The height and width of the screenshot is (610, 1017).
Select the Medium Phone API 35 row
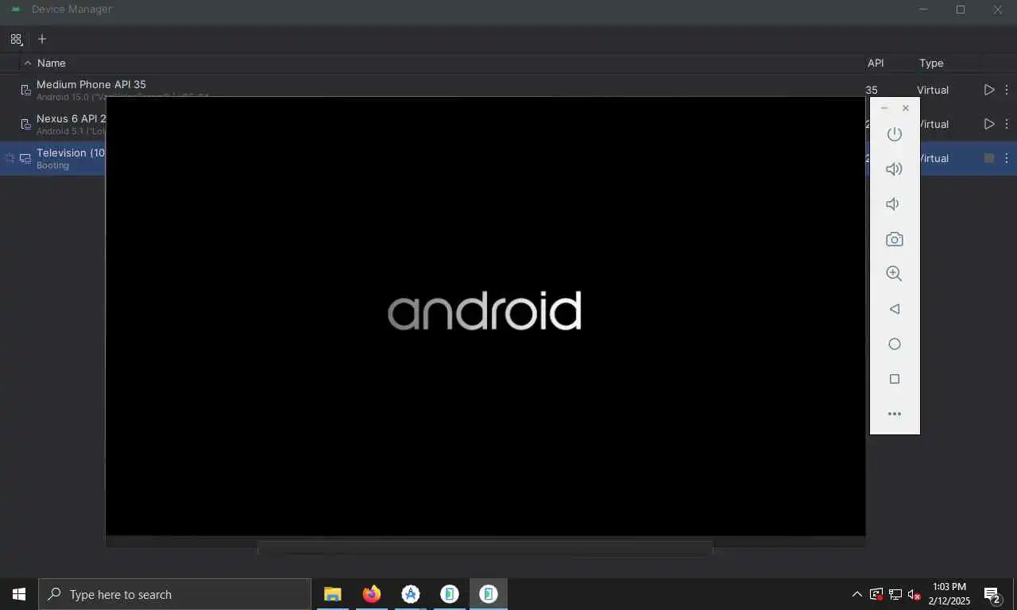tap(508, 90)
